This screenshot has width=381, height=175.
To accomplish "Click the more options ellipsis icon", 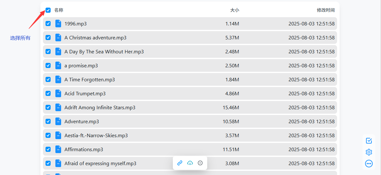I will (x=369, y=164).
